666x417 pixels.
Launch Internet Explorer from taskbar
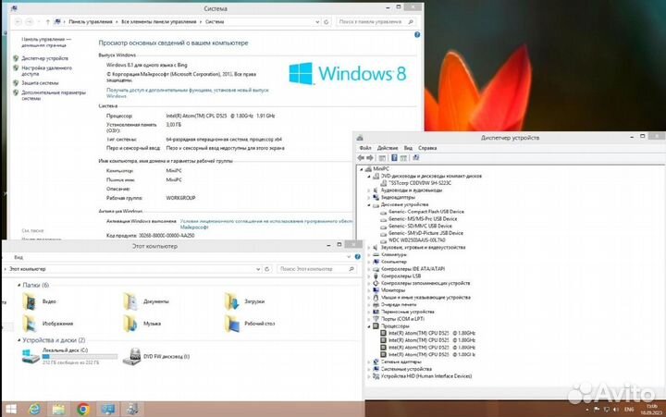point(34,409)
